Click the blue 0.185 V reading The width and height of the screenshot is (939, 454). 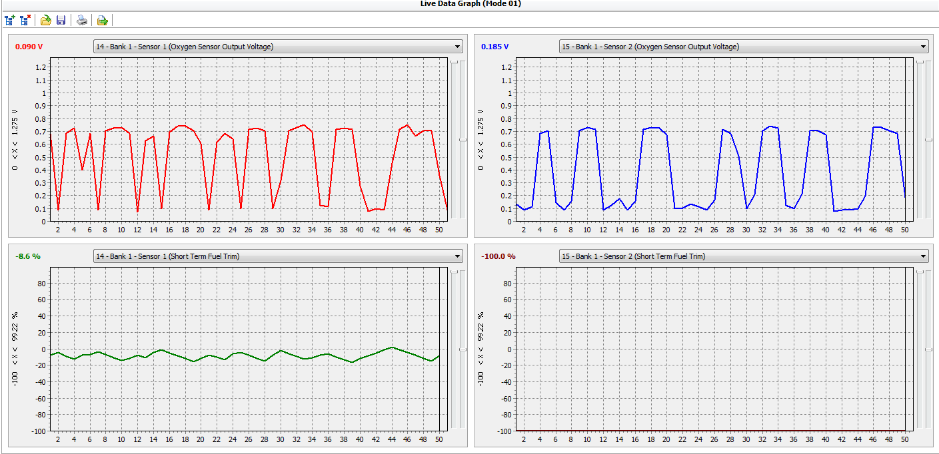coord(494,47)
